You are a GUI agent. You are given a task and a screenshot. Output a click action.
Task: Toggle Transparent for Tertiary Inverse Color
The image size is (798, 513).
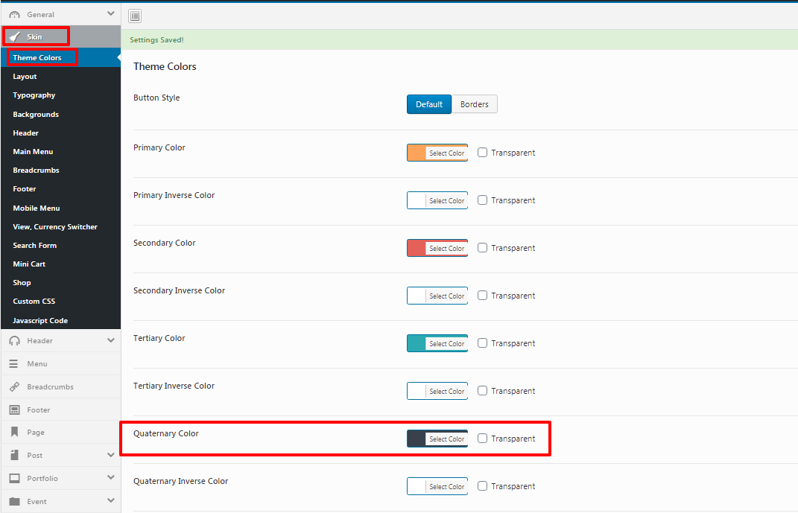[x=483, y=390]
